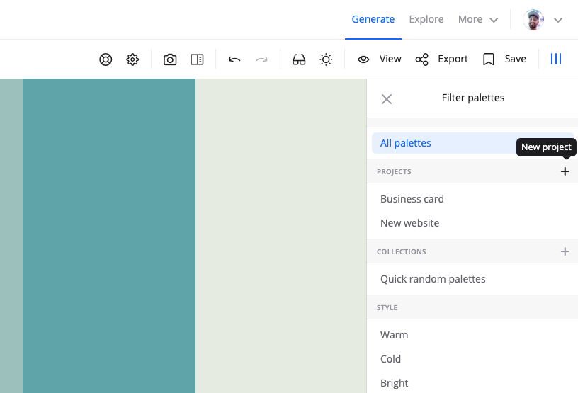Toggle the color blindness glasses icon

pos(299,59)
